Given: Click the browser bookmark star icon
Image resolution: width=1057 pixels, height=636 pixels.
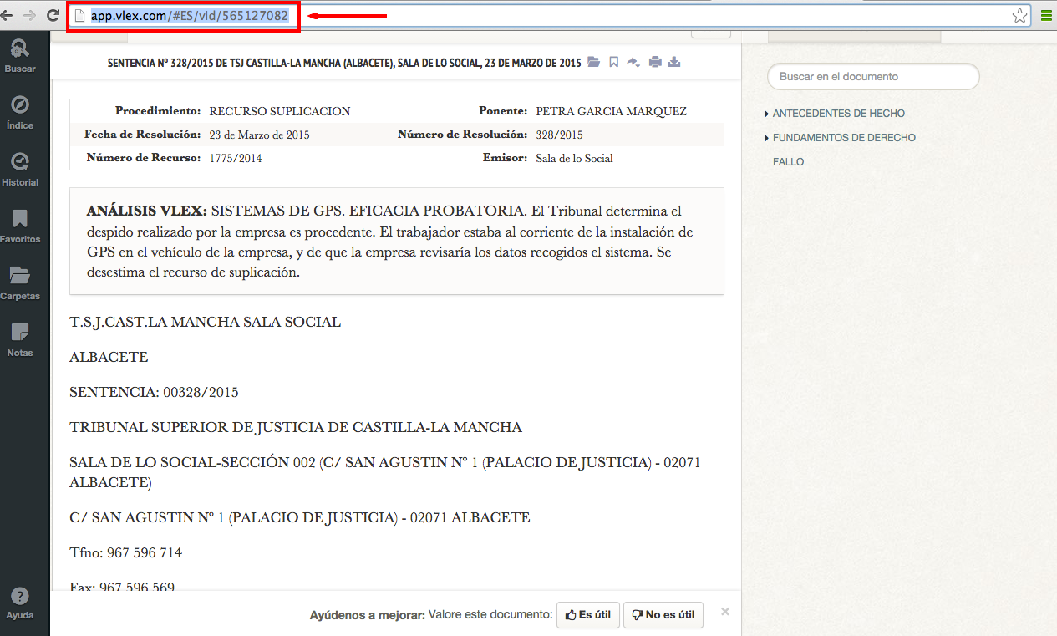Looking at the screenshot, I should pos(1019,16).
